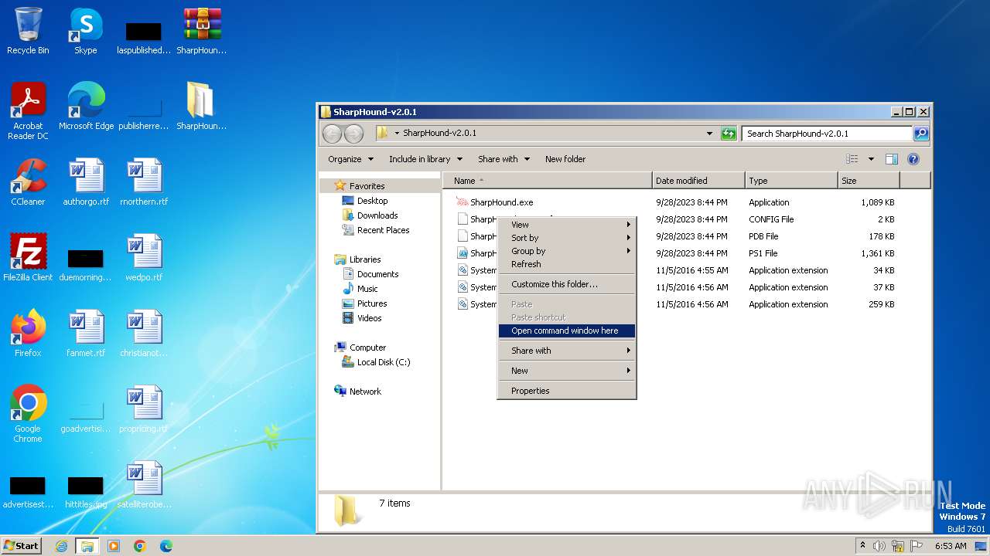Click Explorer Back navigation button
Screen dimensions: 990x556
tap(332, 134)
